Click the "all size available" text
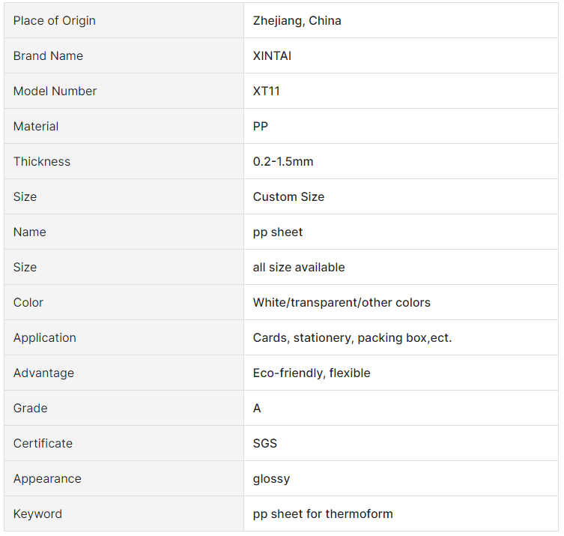 pyautogui.click(x=299, y=268)
